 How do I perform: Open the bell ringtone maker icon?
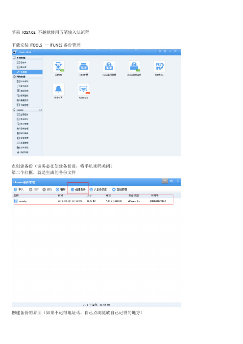(58, 89)
